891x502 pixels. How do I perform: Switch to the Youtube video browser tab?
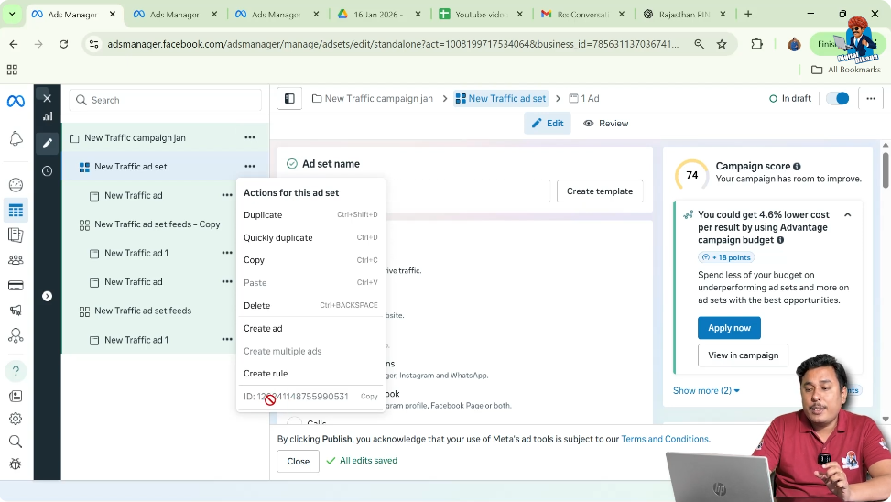481,15
